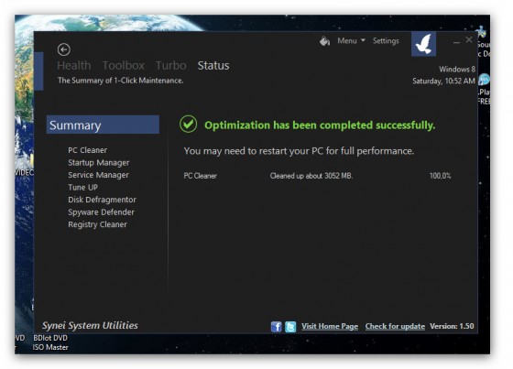
Task: Select PC Cleaner in the sidebar
Action: [x=88, y=150]
